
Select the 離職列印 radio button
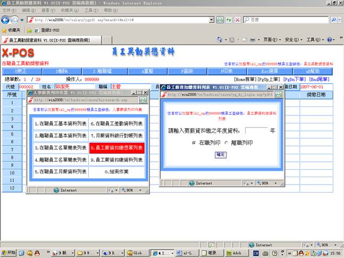pyautogui.click(x=226, y=143)
